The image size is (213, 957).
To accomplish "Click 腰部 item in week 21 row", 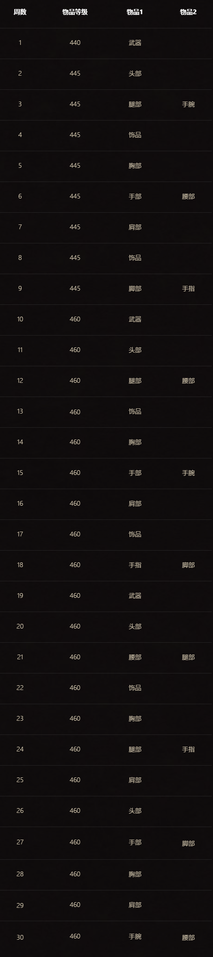I will point(135,657).
